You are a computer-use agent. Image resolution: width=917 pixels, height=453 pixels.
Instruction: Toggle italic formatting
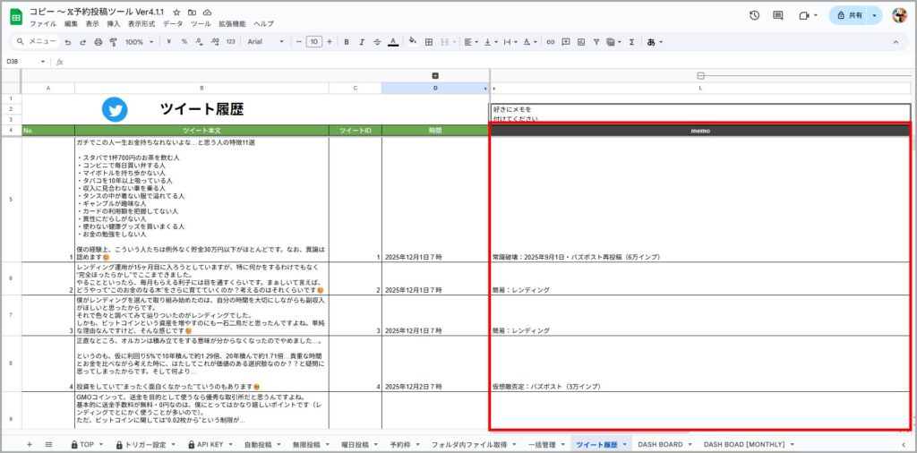pyautogui.click(x=361, y=42)
